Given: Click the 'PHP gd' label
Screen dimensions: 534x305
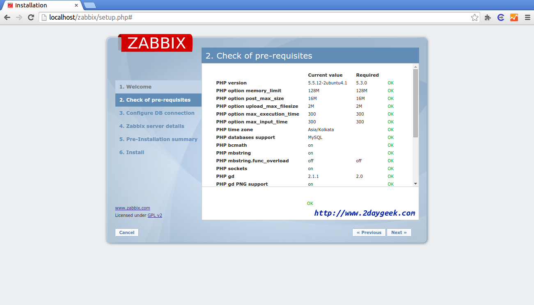Looking at the screenshot, I should 225,176.
